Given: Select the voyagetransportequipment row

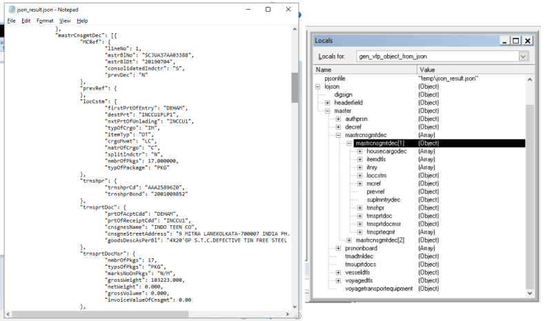Looking at the screenshot, I should [x=420, y=289].
